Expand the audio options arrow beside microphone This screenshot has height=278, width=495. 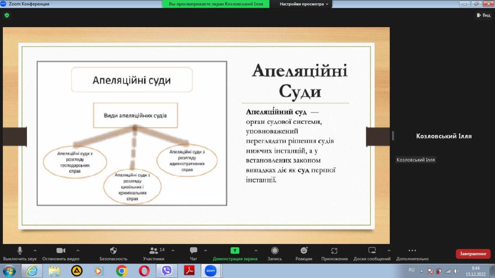35,250
